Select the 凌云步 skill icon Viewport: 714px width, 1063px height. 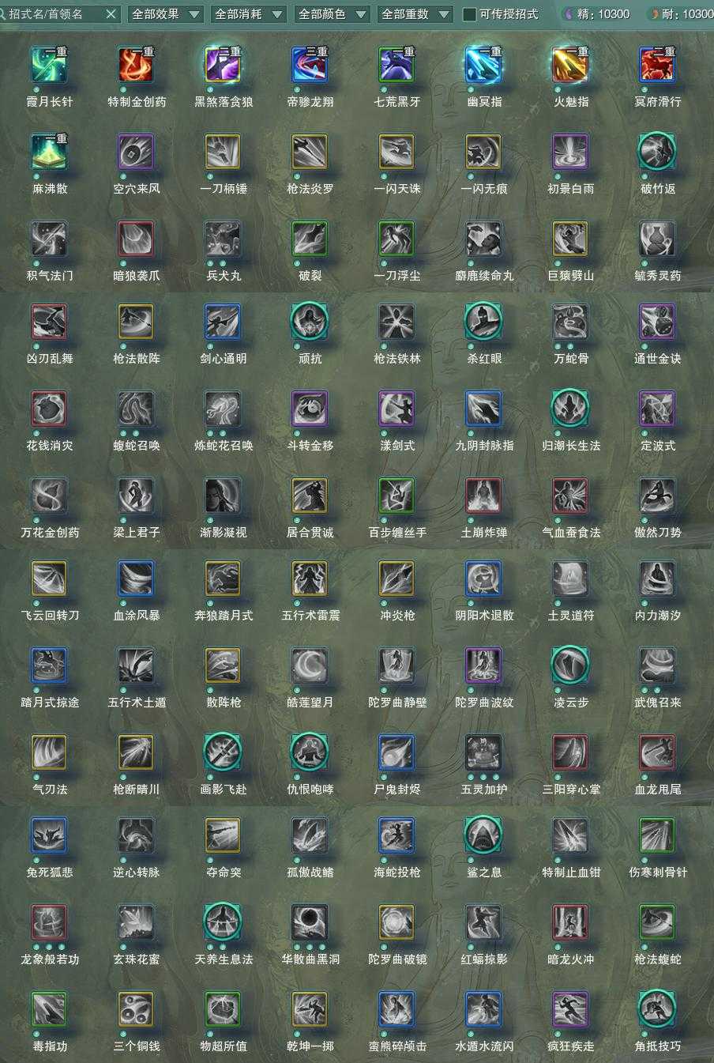(x=570, y=665)
